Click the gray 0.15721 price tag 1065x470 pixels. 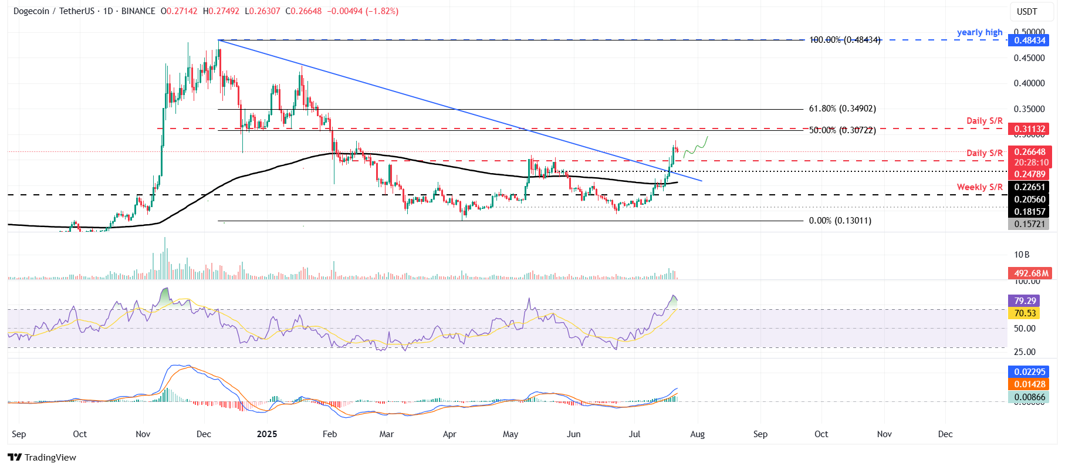click(x=1030, y=224)
